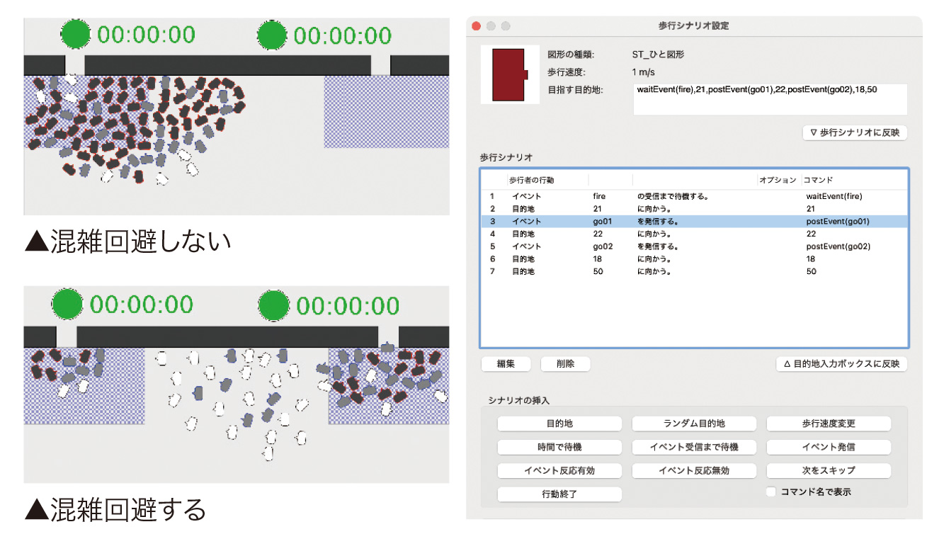Insert a 時間で待機 wait command
This screenshot has height=534, width=944.
tap(559, 447)
